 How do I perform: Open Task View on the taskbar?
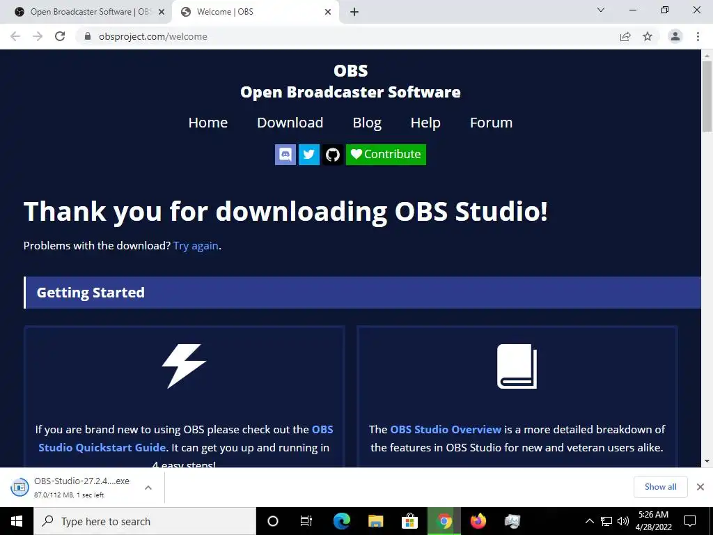[x=306, y=521]
